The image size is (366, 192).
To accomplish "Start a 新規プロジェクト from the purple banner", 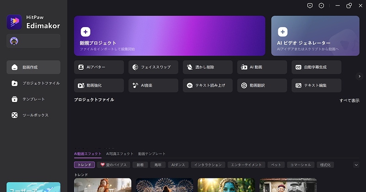I will [x=169, y=36].
